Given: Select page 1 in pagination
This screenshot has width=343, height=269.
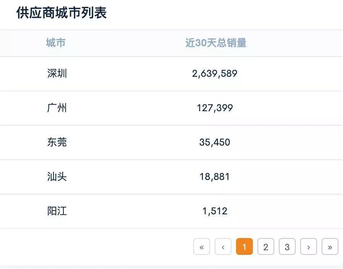Looking at the screenshot, I should [x=244, y=247].
